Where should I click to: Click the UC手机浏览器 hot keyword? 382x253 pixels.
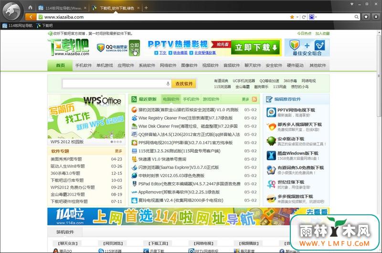244,81
